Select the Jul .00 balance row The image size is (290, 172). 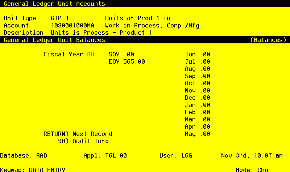click(198, 61)
